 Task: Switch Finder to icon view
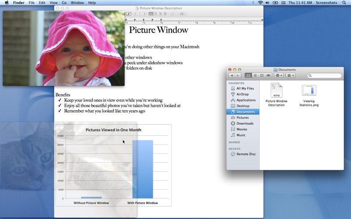pyautogui.click(x=248, y=75)
